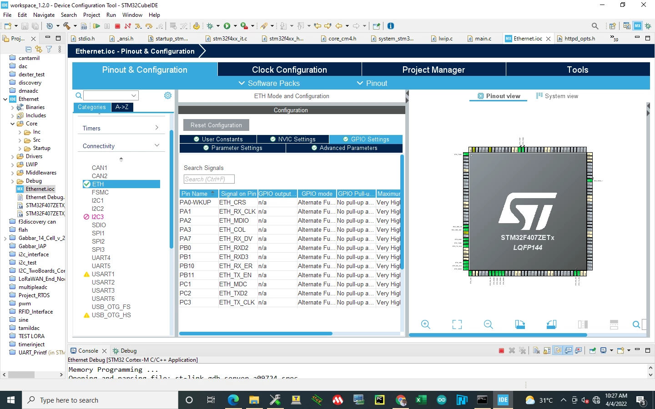This screenshot has height=409, width=655.
Task: Switch to Pinout view
Action: coord(499,96)
